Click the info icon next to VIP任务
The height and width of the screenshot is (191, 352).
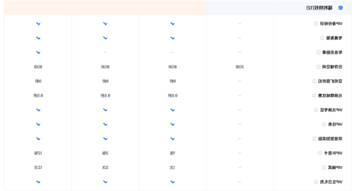coord(324,124)
